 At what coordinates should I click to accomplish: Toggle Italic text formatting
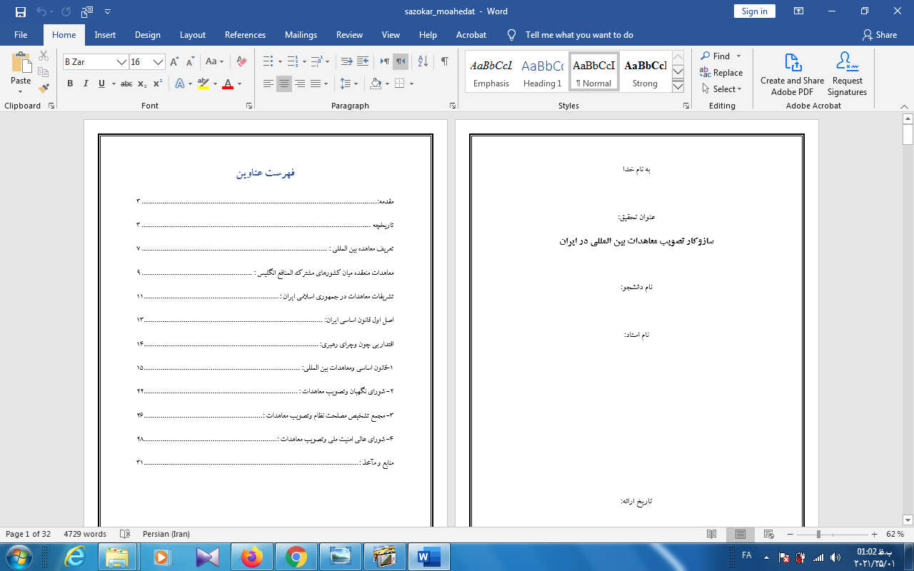pyautogui.click(x=86, y=84)
